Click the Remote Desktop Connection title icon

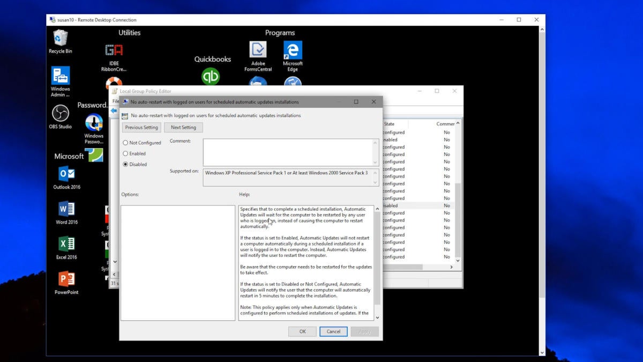pos(53,20)
